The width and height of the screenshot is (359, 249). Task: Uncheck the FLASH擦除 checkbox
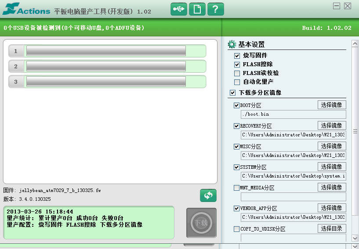click(x=237, y=64)
